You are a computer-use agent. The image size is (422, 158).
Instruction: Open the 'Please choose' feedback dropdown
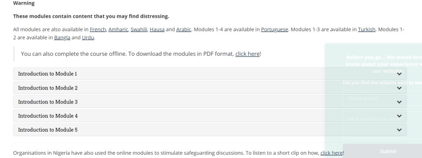coord(382,99)
